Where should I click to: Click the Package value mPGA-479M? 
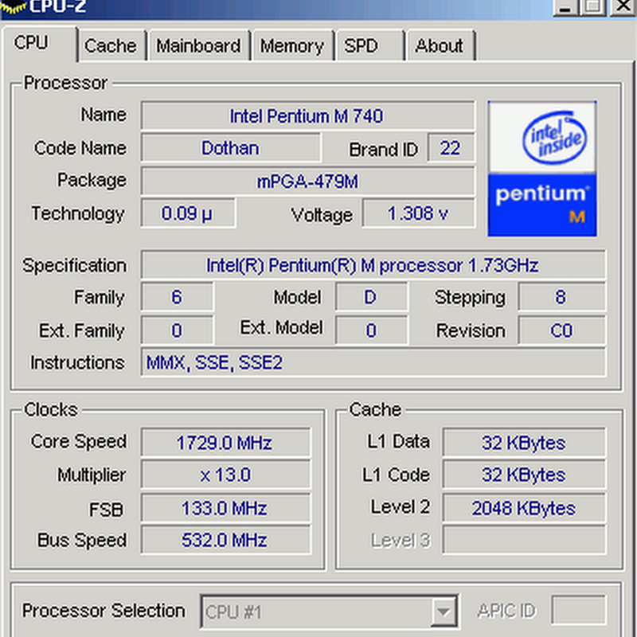click(x=307, y=181)
